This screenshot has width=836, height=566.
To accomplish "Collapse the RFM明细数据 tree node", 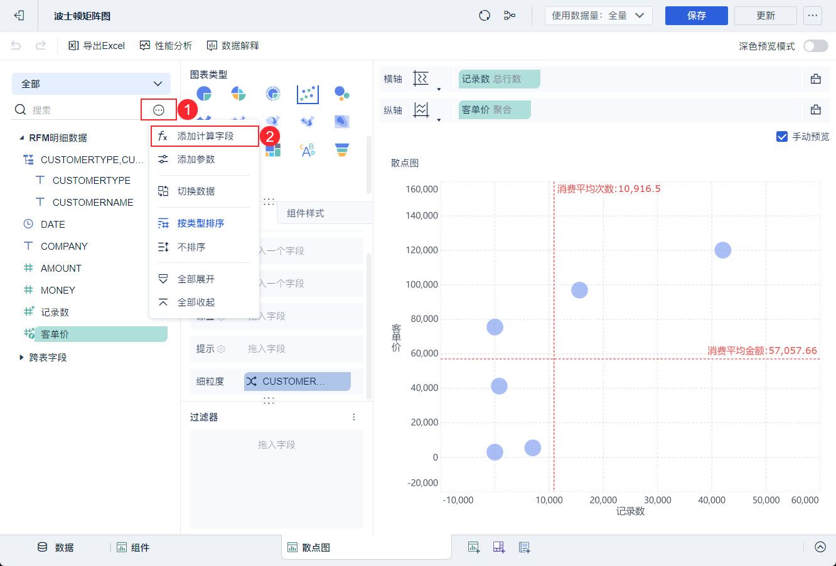I will tap(22, 138).
